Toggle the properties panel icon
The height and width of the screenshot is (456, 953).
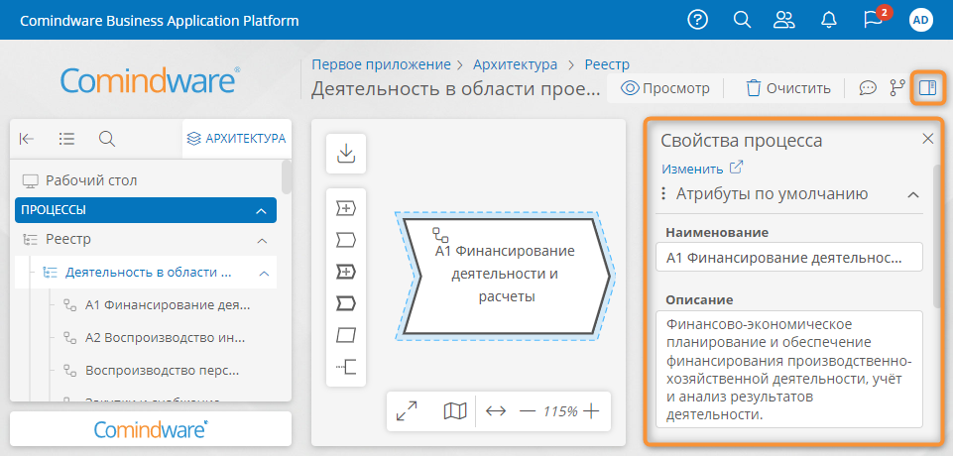927,88
